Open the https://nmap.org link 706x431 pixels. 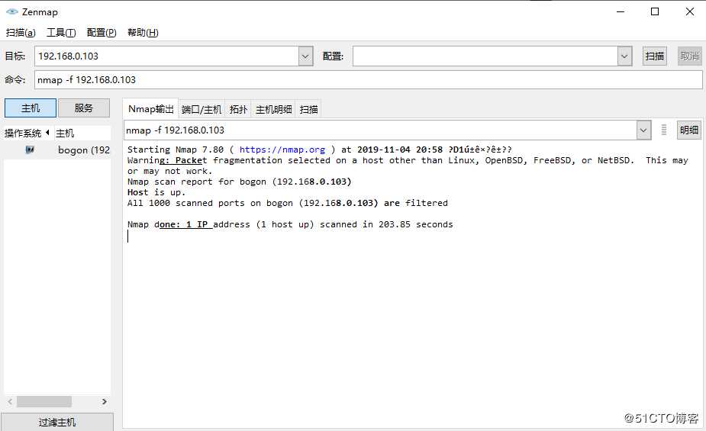(282, 150)
